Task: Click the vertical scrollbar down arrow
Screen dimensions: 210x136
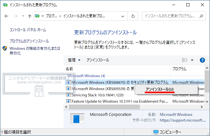Action: [x=207, y=102]
